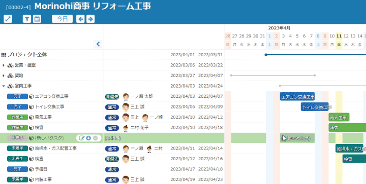Select the teal 検査 Gantt bar
This screenshot has width=366, height=184.
354,159
